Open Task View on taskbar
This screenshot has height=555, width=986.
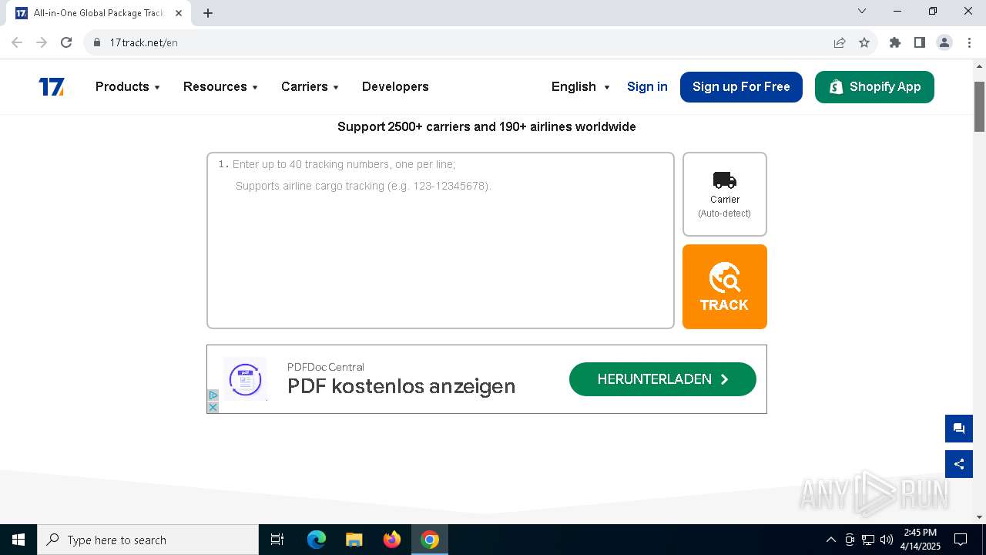pyautogui.click(x=277, y=540)
